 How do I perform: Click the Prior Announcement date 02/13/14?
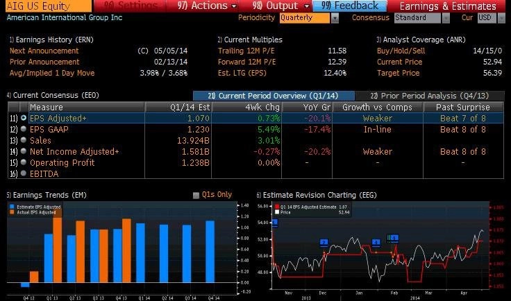pyautogui.click(x=171, y=62)
